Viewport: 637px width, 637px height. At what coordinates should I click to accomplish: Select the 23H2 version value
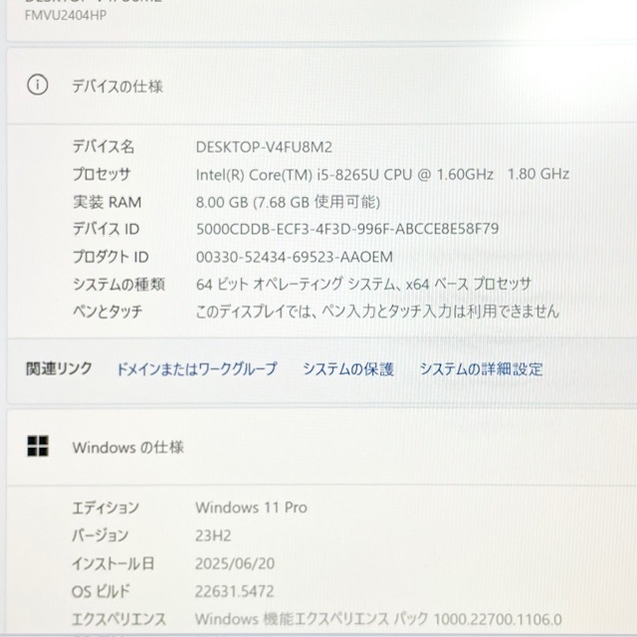click(213, 535)
